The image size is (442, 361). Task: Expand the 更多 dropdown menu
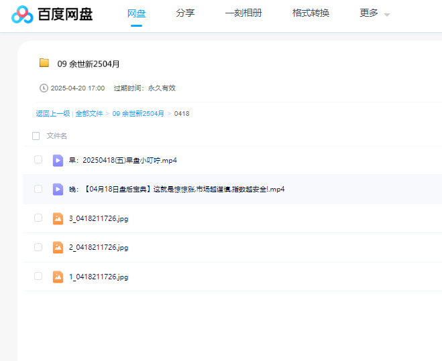point(374,13)
